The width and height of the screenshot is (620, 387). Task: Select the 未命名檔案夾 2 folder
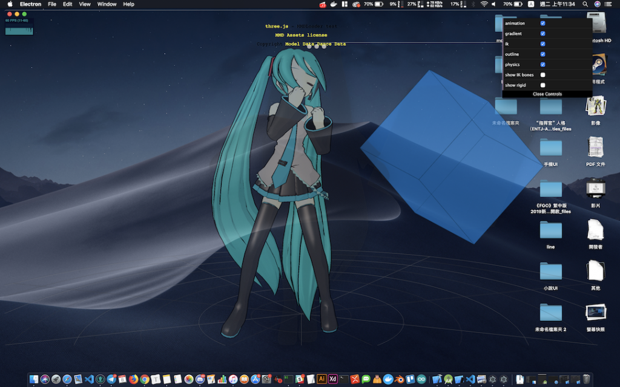point(551,317)
